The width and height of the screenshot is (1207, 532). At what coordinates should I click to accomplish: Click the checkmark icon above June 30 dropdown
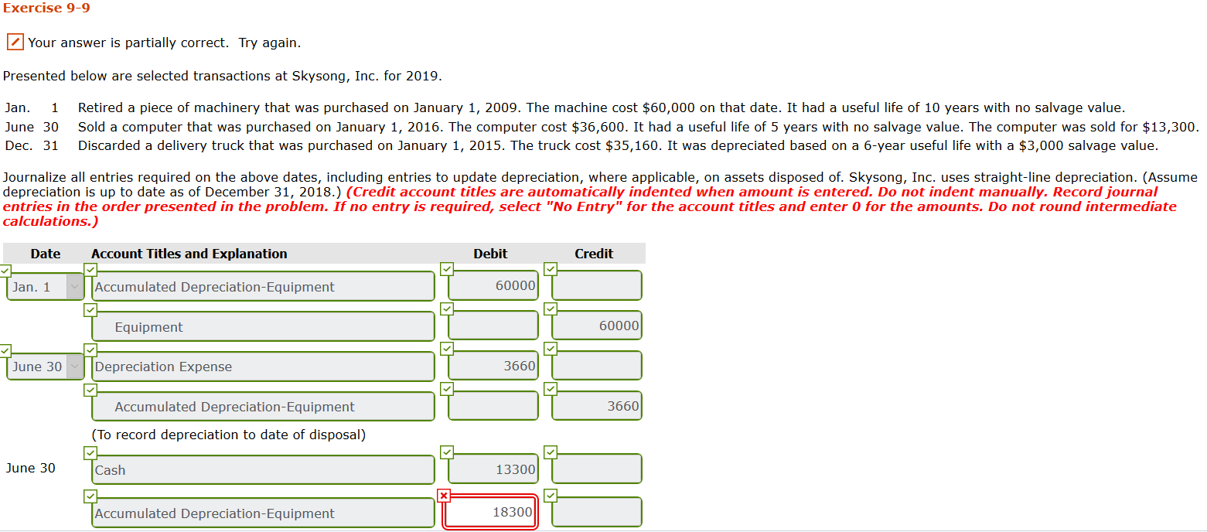tap(5, 351)
